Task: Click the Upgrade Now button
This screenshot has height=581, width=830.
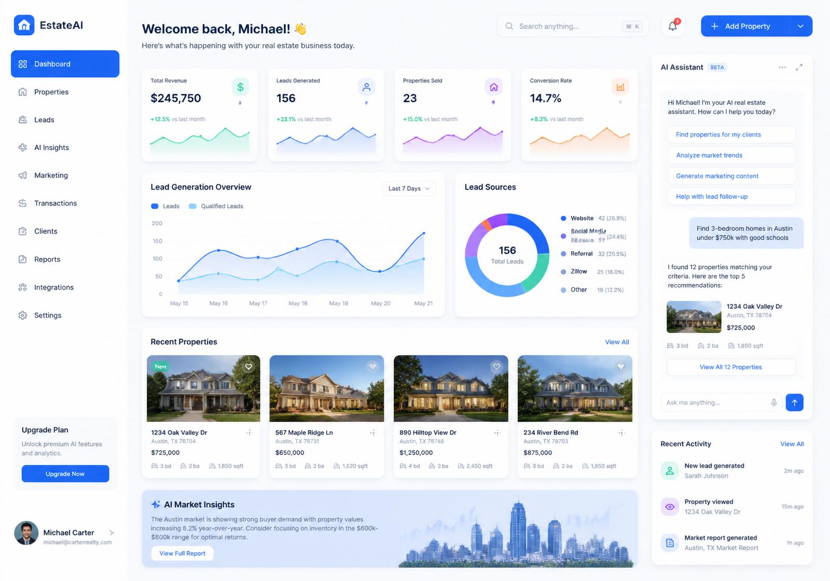Action: pyautogui.click(x=65, y=474)
